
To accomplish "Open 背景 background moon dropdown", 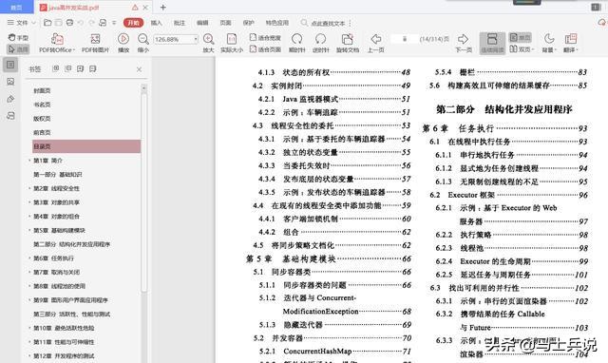I will 549,43.
